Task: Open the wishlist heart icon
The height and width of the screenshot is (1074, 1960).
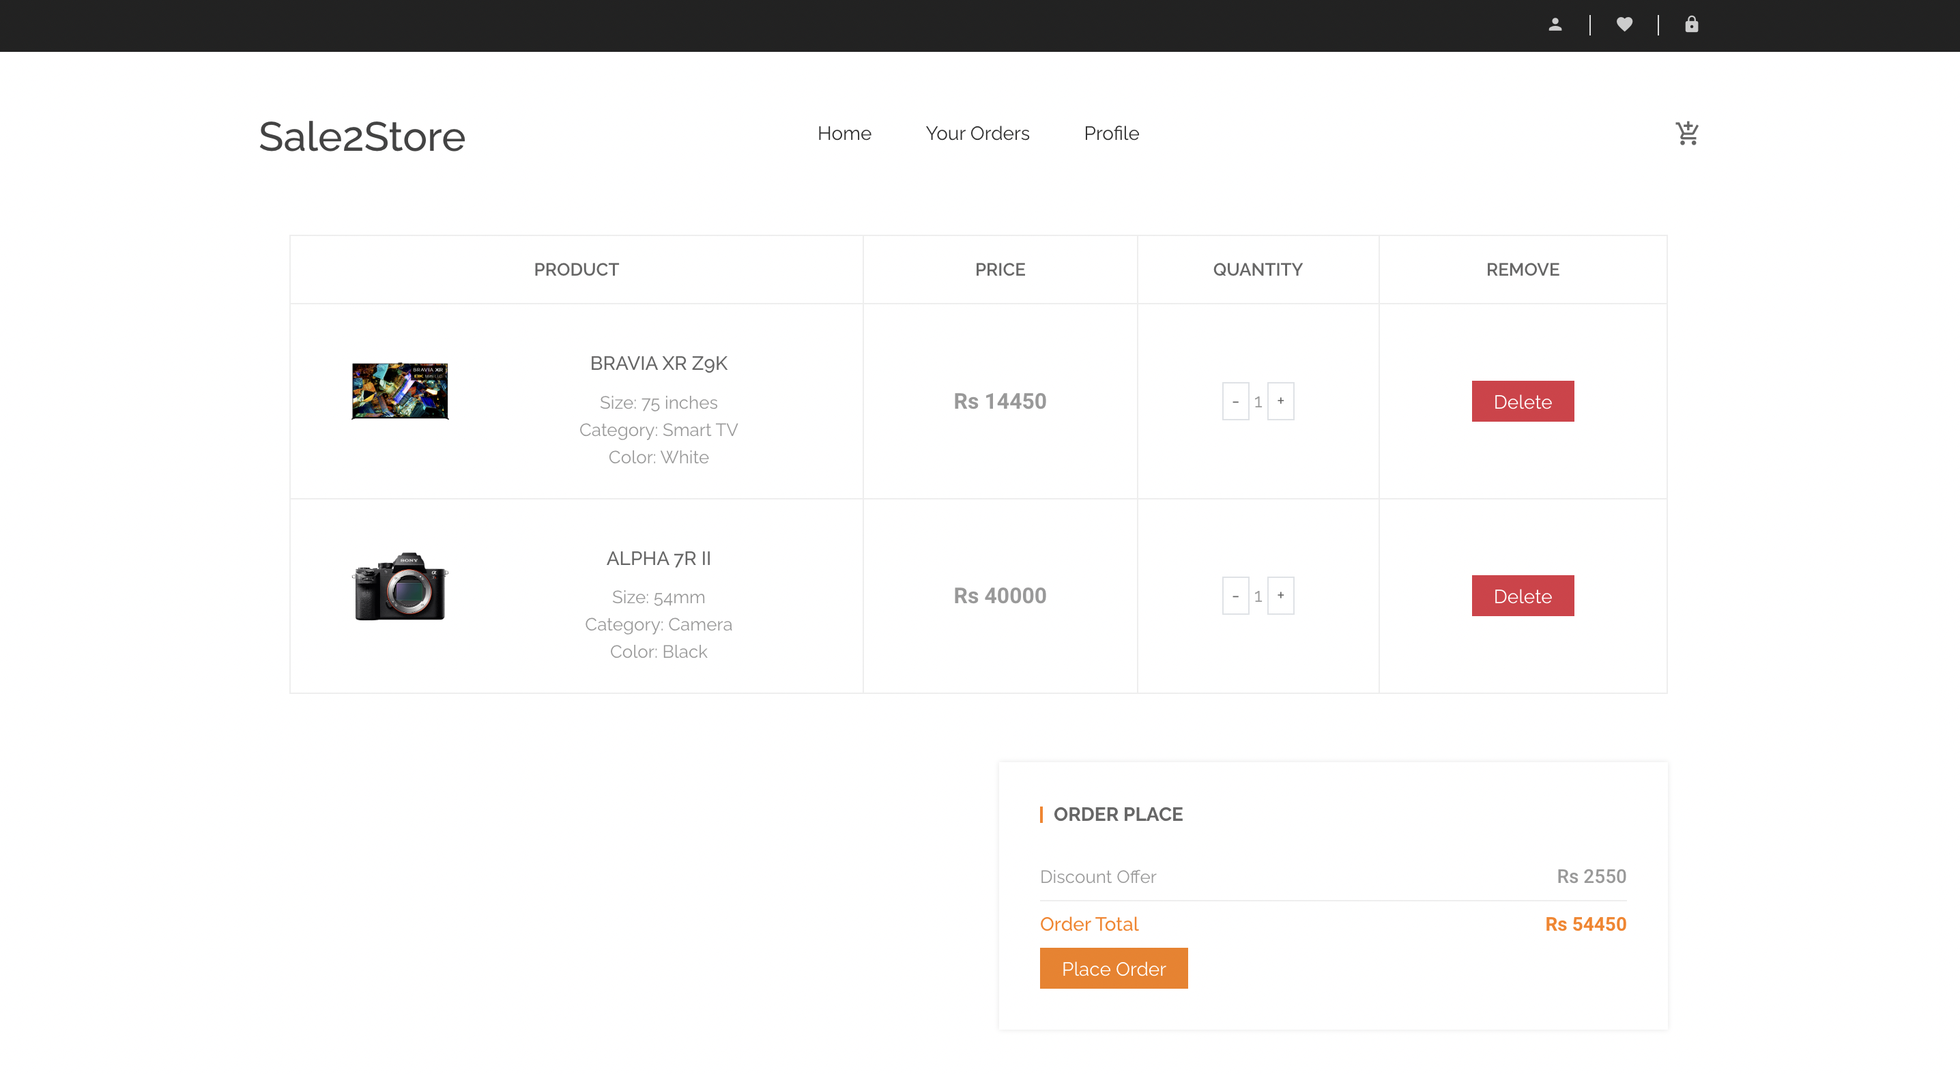Action: (1624, 25)
